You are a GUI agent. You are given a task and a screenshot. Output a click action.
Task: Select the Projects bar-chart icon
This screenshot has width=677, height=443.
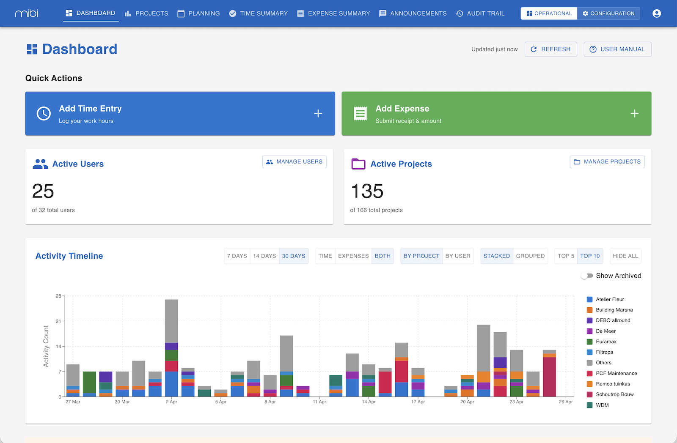(x=128, y=14)
